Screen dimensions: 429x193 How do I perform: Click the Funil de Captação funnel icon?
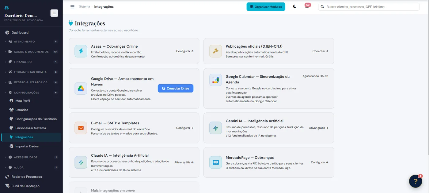[7, 186]
